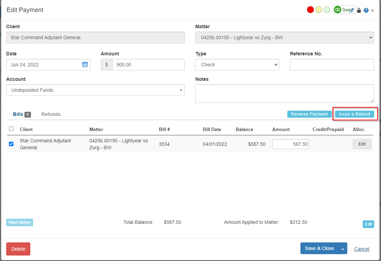Click the Client field Star Command Adjutant General

(x=95, y=37)
